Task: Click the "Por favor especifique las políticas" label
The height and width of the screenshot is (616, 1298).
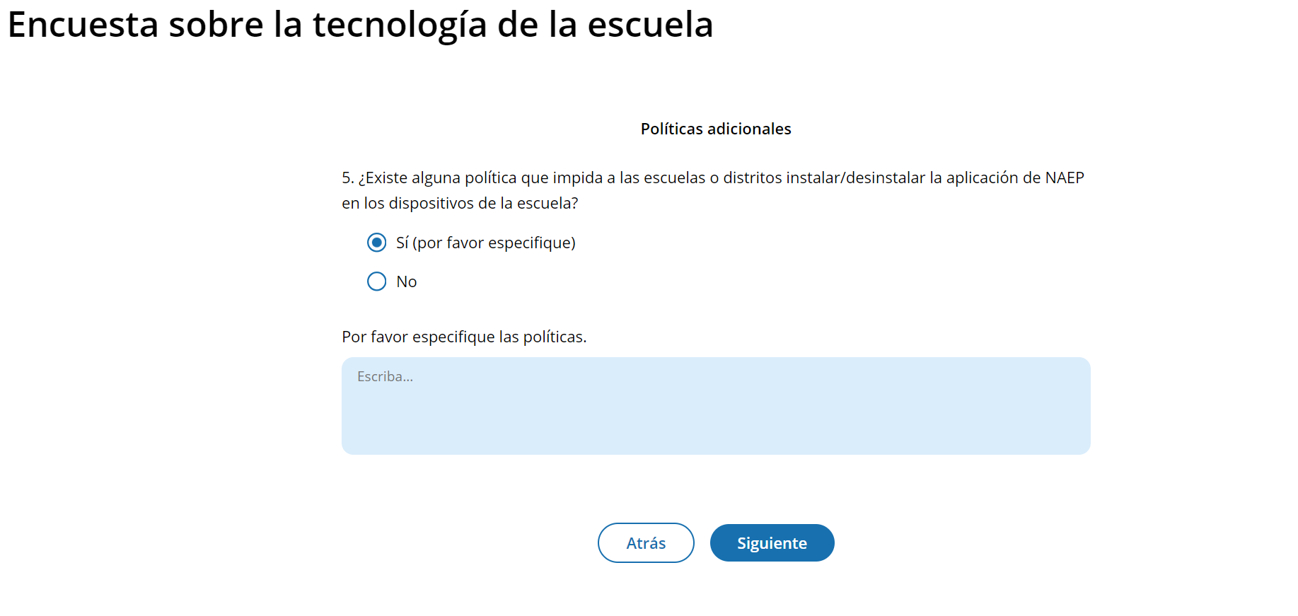Action: 464,337
